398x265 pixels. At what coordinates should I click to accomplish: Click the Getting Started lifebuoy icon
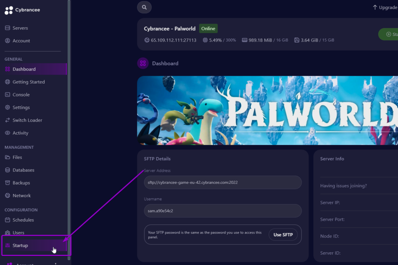tap(7, 82)
